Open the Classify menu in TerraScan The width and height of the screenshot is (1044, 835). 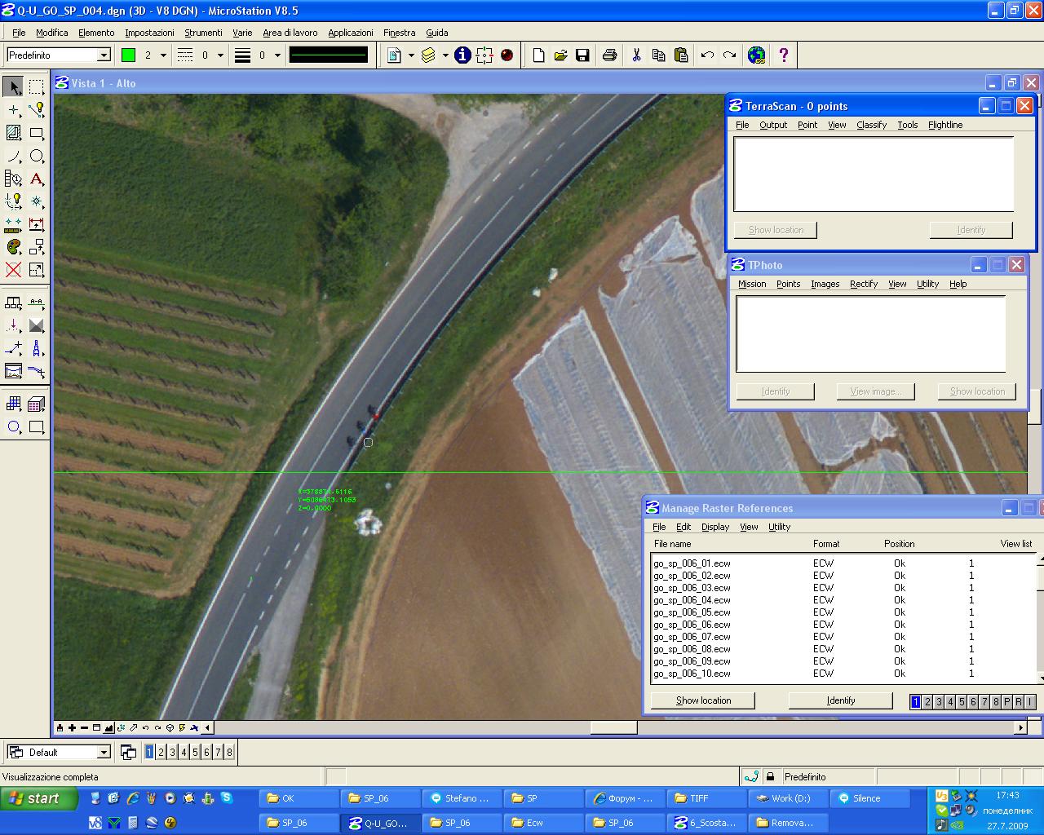click(871, 125)
